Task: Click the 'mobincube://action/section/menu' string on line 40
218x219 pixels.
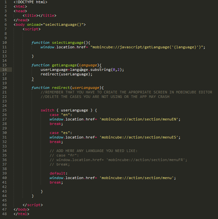Action: tap(136, 178)
